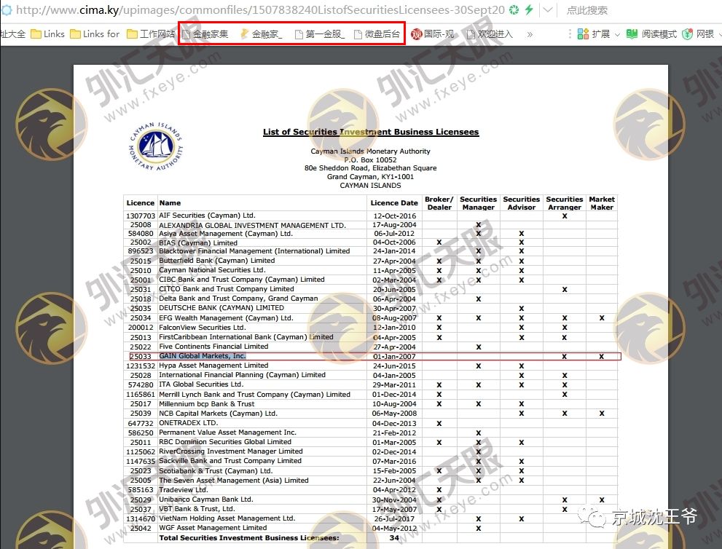Open the 国际-观 bookmark with red icon
The image size is (722, 549).
[432, 34]
